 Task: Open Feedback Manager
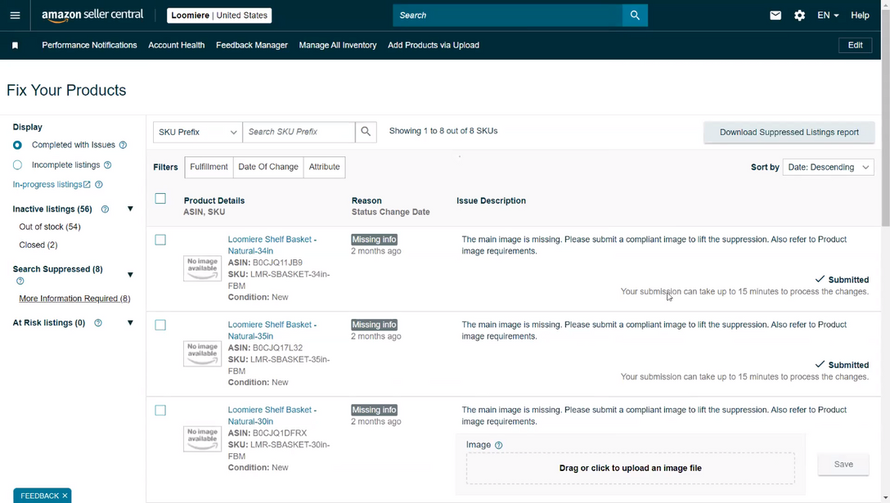(x=252, y=46)
